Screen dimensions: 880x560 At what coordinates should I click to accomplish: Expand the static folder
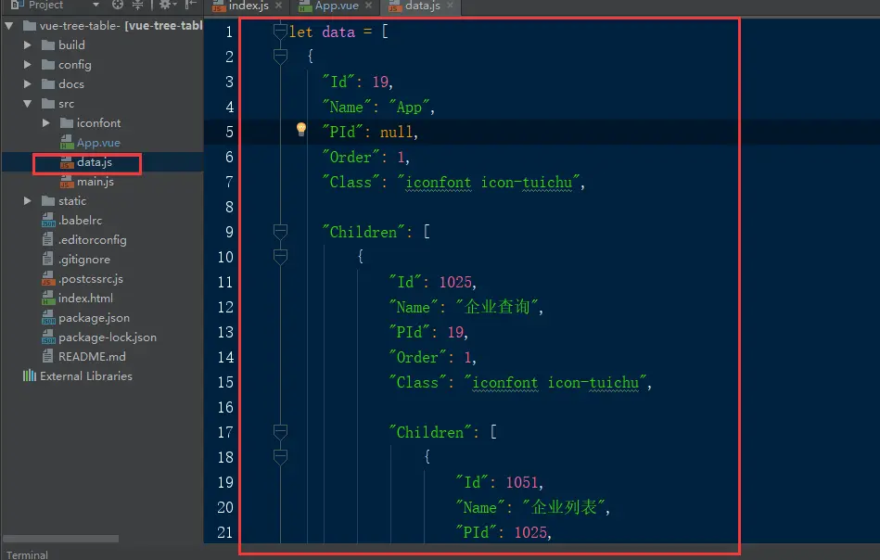[27, 201]
